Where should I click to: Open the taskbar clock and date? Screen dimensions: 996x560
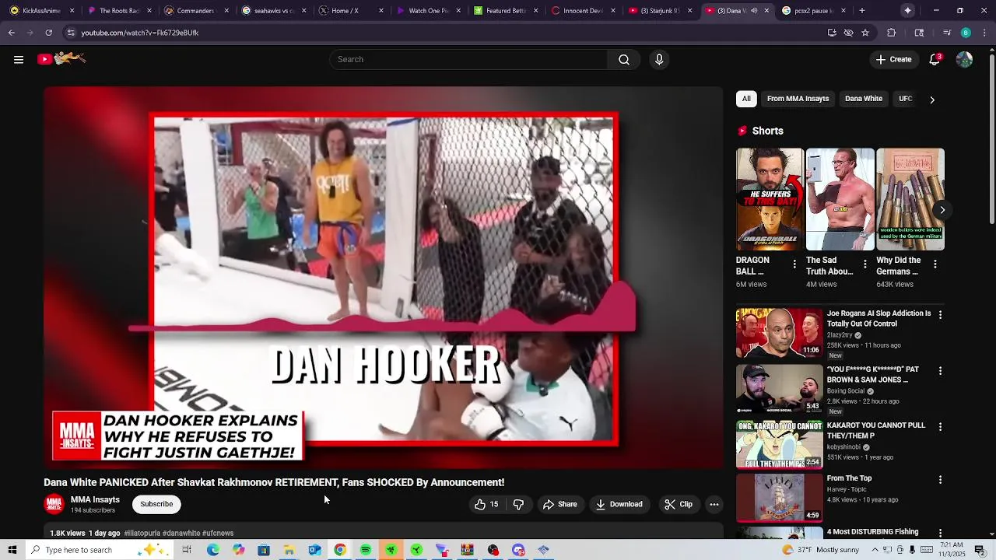[x=950, y=550]
